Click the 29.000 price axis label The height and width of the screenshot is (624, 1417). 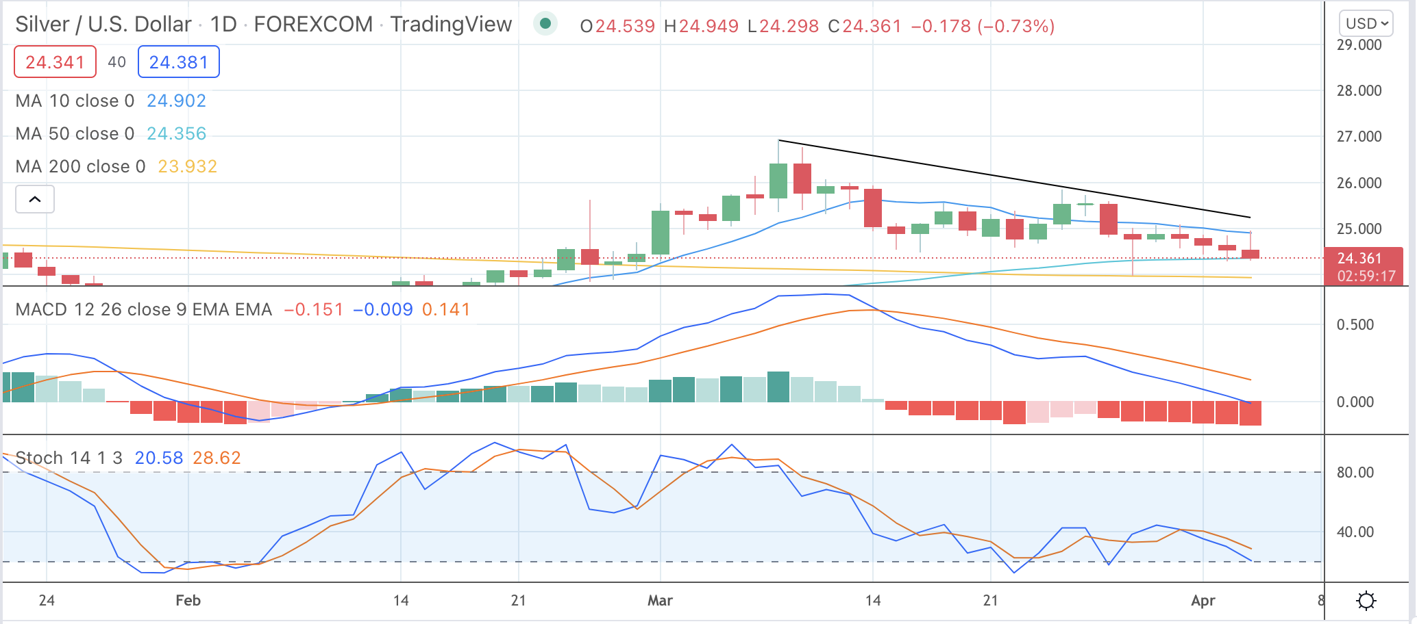pos(1359,44)
